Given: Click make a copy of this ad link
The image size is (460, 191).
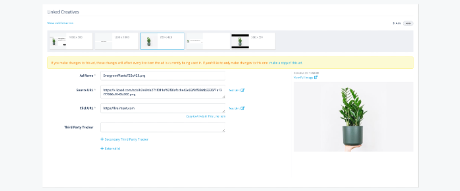Looking at the screenshot, I should (x=286, y=63).
